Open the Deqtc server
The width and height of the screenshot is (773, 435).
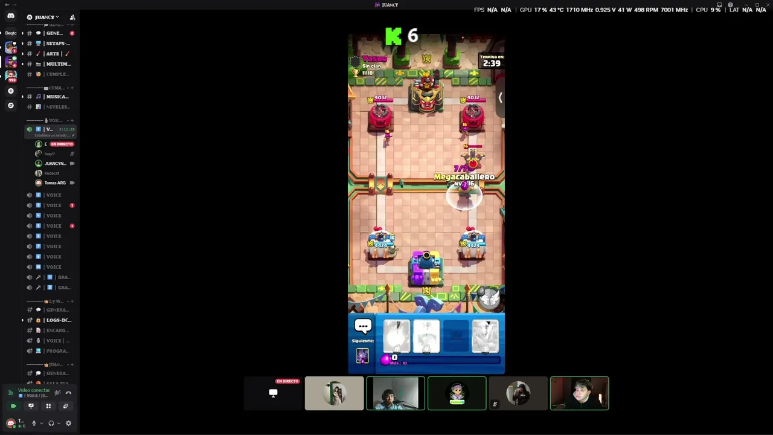click(x=10, y=33)
